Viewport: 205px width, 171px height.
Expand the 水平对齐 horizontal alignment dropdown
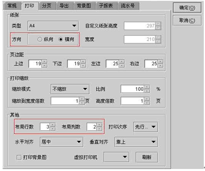tap(61, 142)
